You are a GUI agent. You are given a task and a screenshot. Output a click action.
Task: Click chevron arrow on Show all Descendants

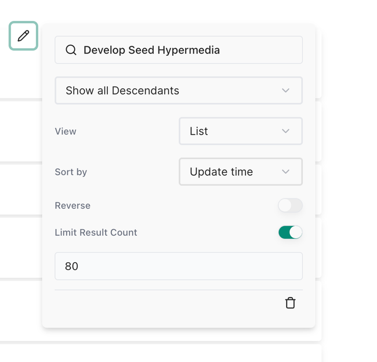[x=285, y=91]
